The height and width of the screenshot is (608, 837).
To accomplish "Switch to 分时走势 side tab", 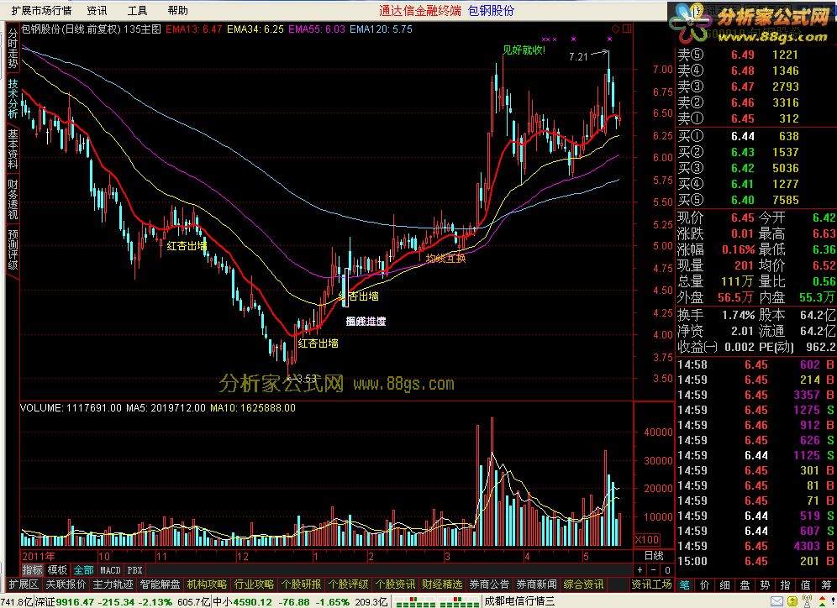I will 13,49.
